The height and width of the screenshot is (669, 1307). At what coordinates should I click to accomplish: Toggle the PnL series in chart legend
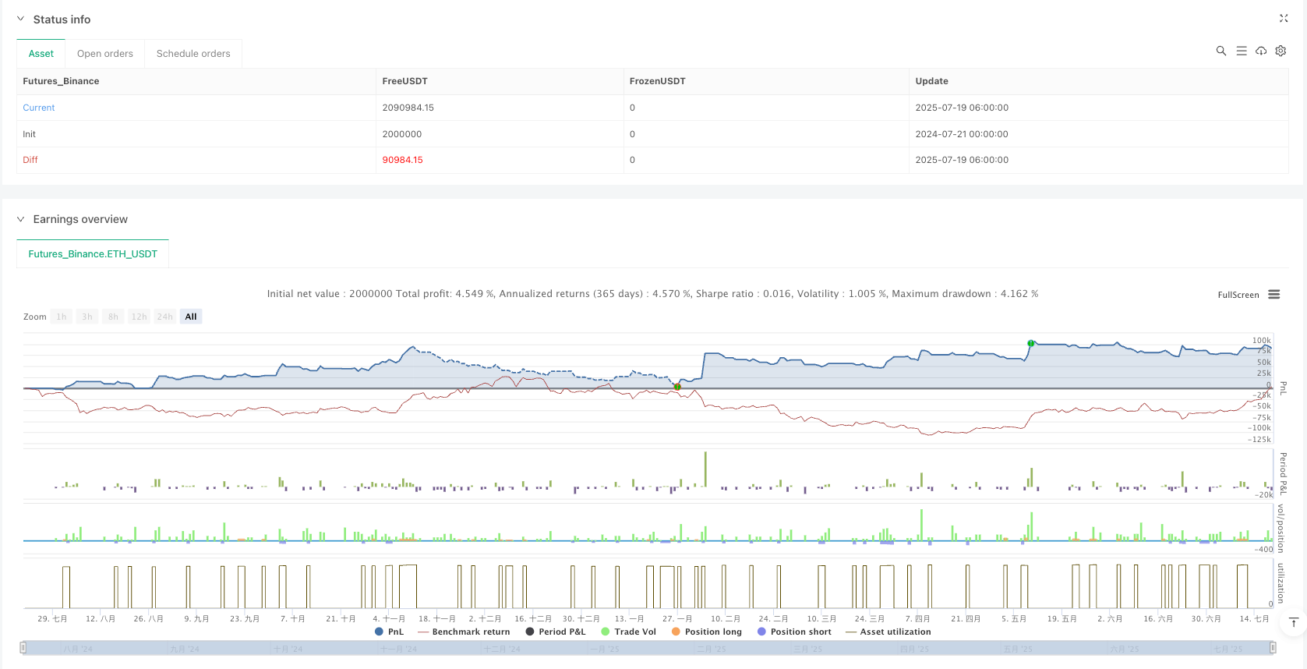[390, 632]
